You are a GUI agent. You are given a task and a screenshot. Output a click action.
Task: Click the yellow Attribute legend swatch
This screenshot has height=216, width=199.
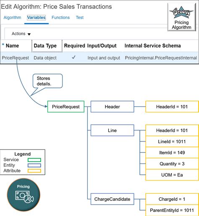pos(34,171)
